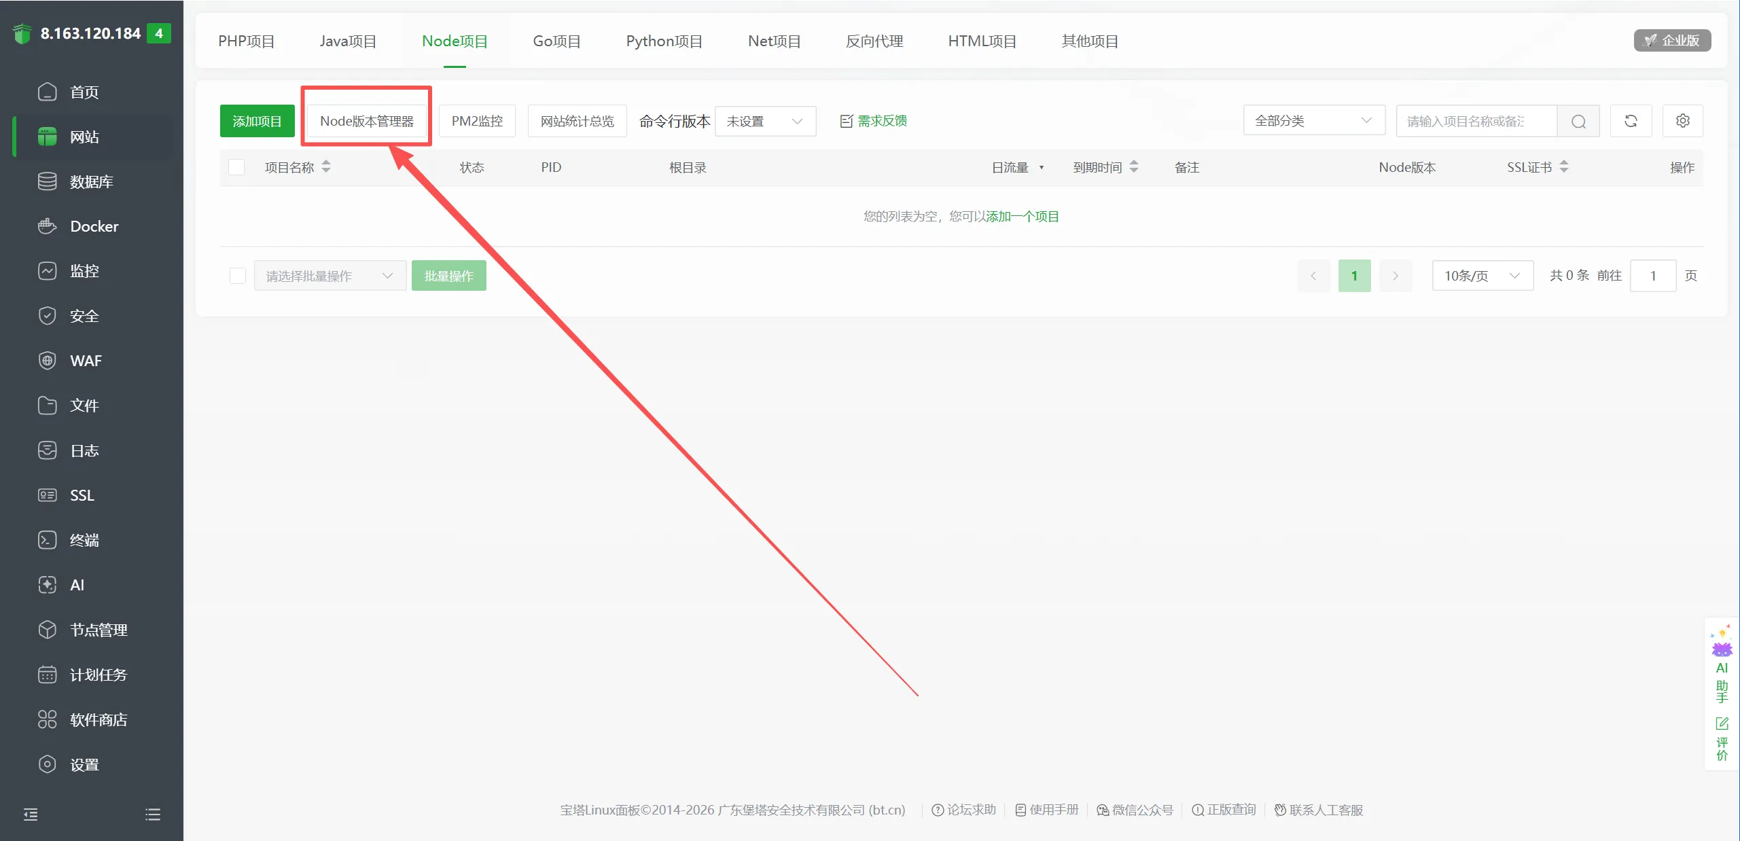This screenshot has height=841, width=1740.
Task: Click the 安全 security shield icon
Action: tap(47, 316)
